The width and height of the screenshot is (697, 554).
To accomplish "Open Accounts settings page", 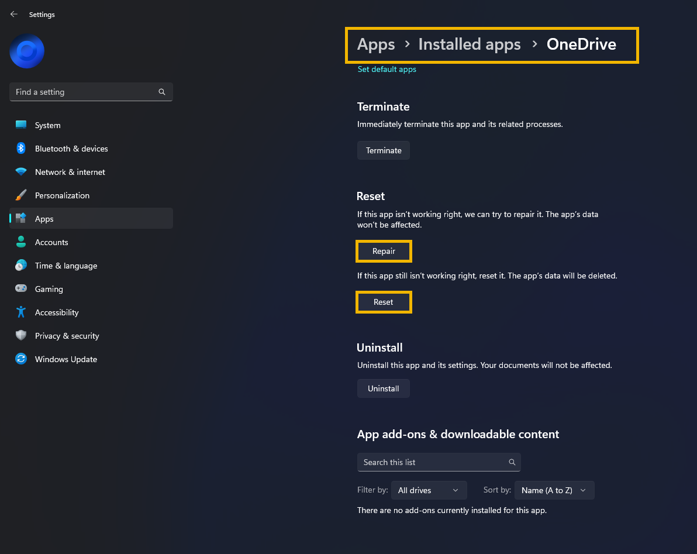I will [91, 242].
